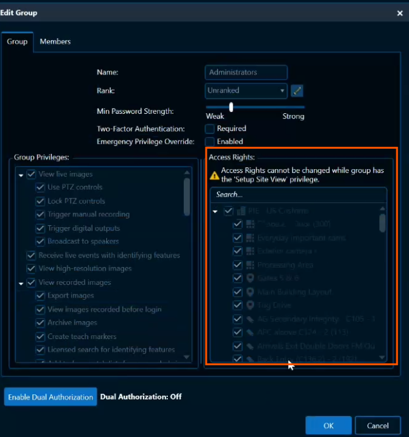This screenshot has width=409, height=437.
Task: Click the view grid icon for Processing Area
Action: pos(250,265)
